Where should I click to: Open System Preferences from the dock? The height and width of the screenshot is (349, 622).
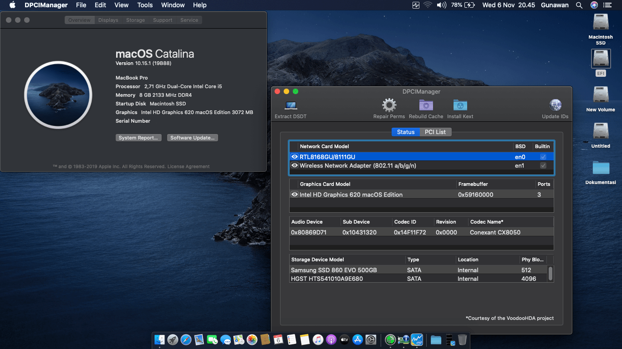[371, 339]
